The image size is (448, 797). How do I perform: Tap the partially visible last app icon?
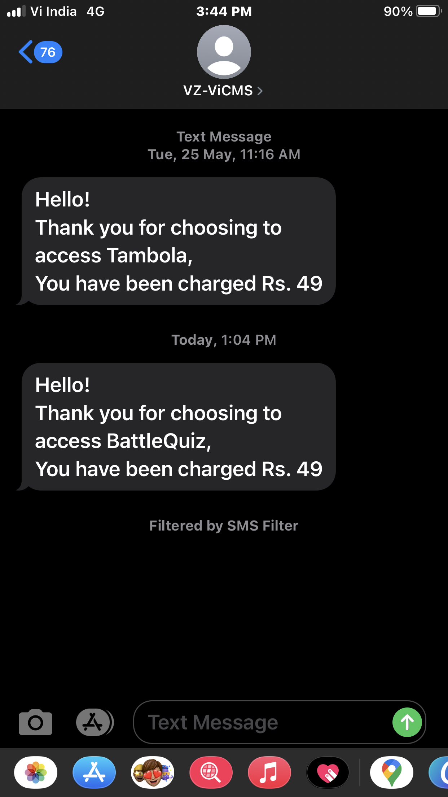[439, 772]
